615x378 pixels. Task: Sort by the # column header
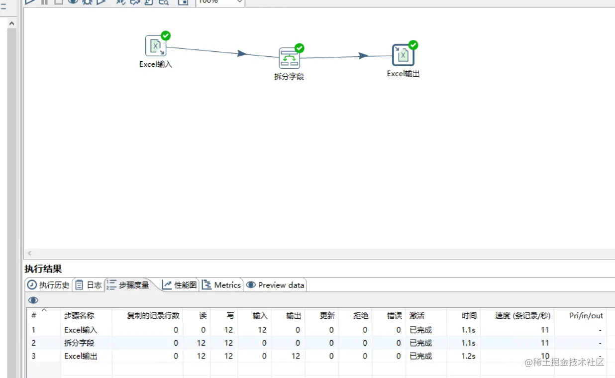pyautogui.click(x=44, y=315)
